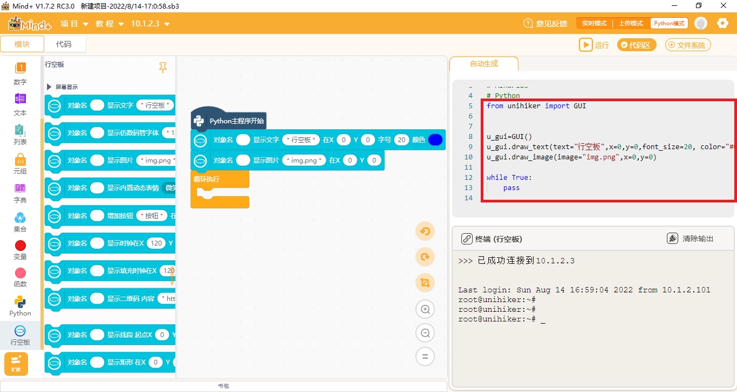Click the user avatar icon

tap(701, 23)
